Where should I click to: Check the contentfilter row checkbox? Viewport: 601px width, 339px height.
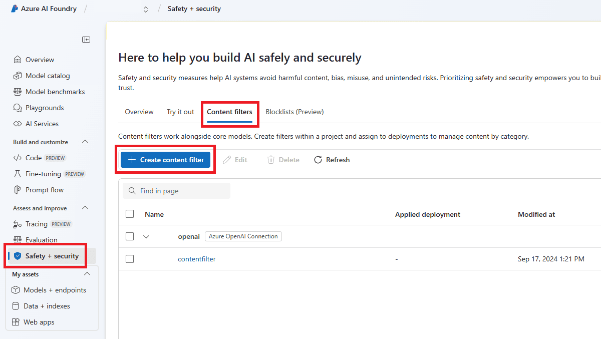[x=130, y=259]
